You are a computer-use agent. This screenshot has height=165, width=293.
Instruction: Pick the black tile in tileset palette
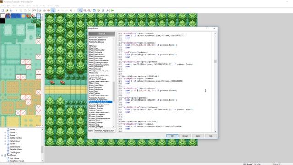click(3, 21)
